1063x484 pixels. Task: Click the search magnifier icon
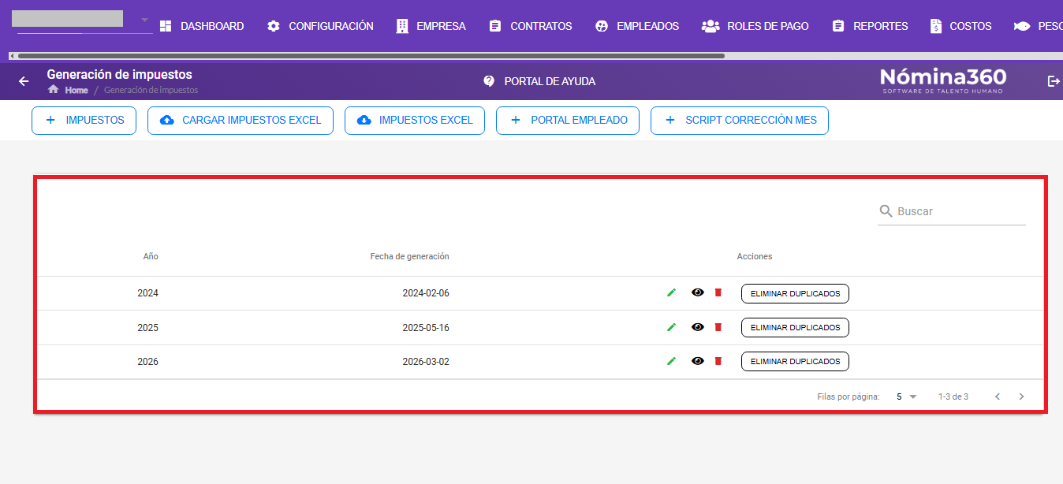pyautogui.click(x=886, y=211)
